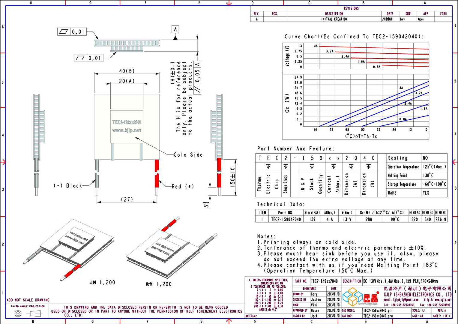
Task: Click note 1 about printing on cold side
Action: click(x=307, y=242)
